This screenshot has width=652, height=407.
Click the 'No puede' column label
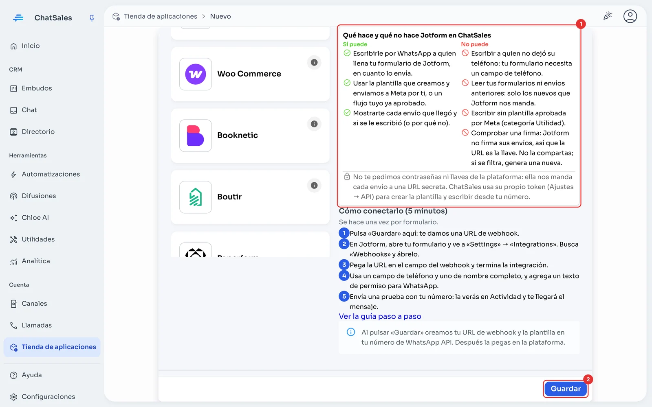475,44
